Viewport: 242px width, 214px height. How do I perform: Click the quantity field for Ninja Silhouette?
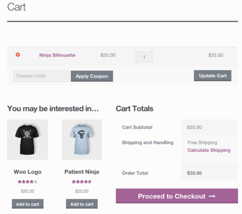(x=144, y=57)
